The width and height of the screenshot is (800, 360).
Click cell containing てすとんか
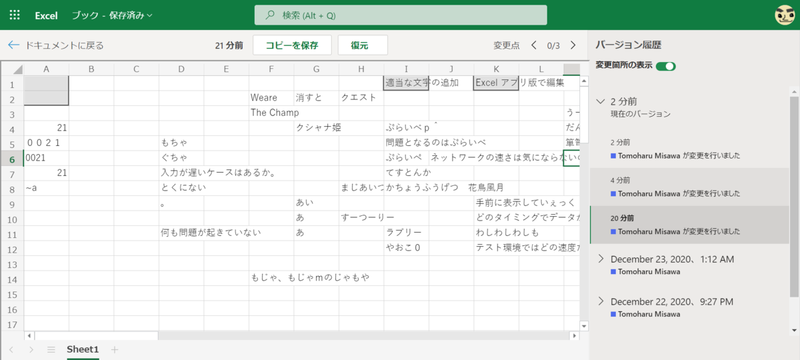[x=407, y=173]
